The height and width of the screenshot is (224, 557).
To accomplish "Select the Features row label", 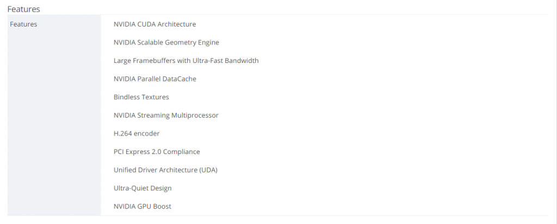I will pyautogui.click(x=23, y=24).
